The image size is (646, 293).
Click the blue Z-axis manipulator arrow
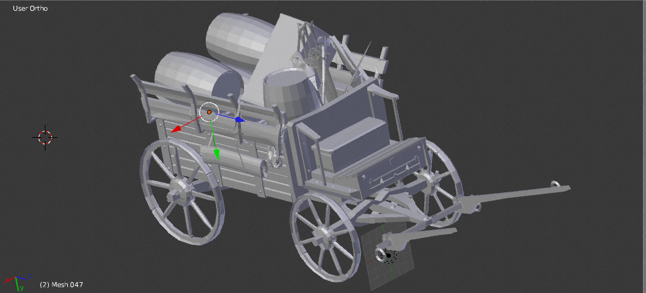238,119
